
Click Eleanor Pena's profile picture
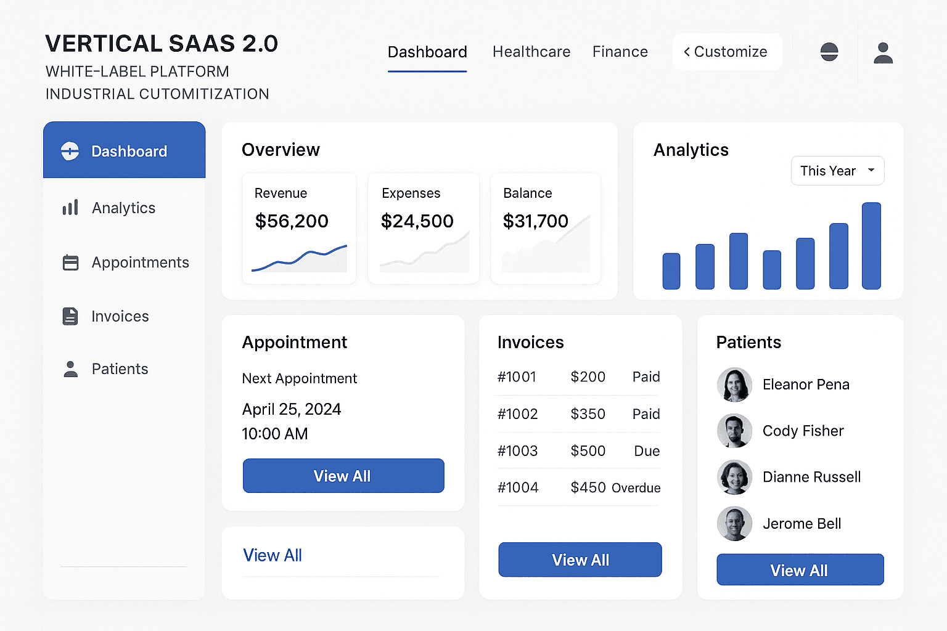click(x=734, y=385)
